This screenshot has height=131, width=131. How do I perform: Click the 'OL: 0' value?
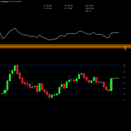coord(88,11)
